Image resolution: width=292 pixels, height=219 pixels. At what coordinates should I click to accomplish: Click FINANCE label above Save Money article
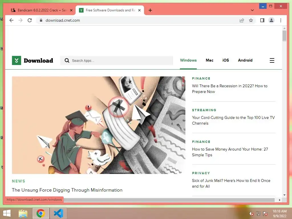coord(201,142)
